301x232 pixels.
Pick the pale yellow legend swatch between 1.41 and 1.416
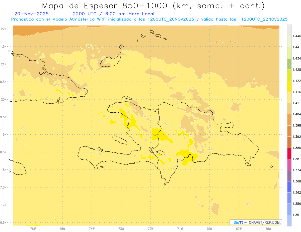click(289, 98)
